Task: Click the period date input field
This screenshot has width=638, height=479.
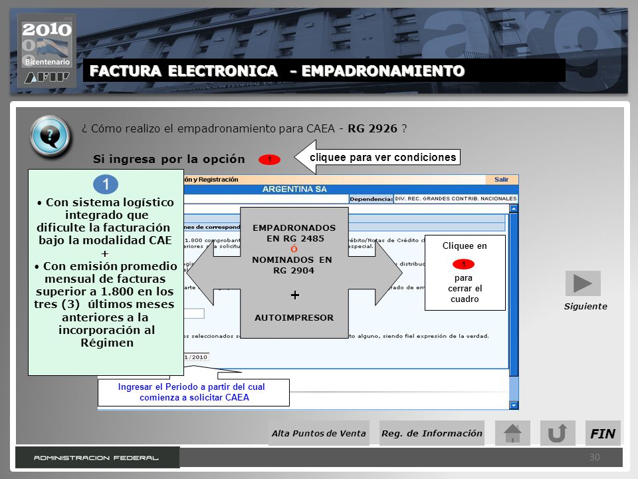Action: point(196,357)
